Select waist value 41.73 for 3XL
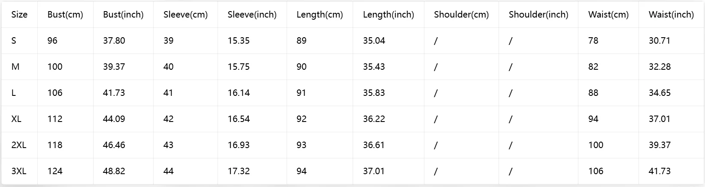705x187 pixels. (660, 171)
